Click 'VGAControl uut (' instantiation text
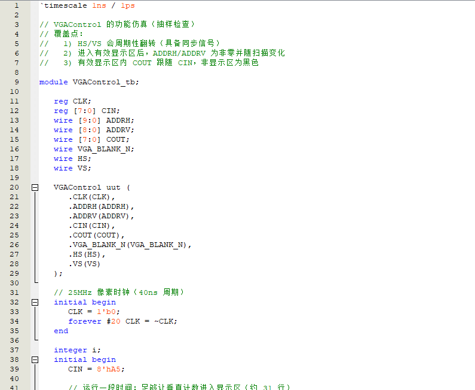 (x=92, y=187)
